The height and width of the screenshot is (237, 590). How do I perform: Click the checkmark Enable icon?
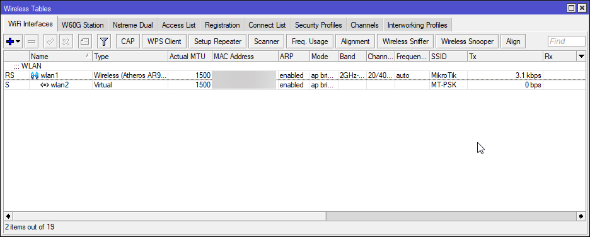pos(50,41)
